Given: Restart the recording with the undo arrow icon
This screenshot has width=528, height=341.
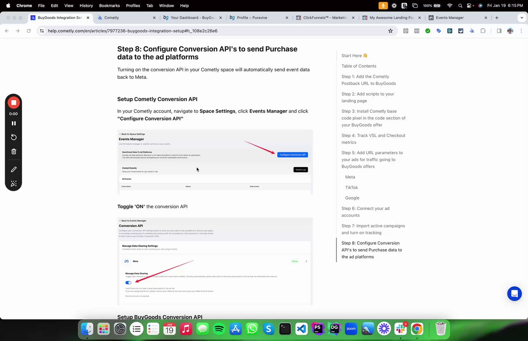Looking at the screenshot, I should (14, 137).
